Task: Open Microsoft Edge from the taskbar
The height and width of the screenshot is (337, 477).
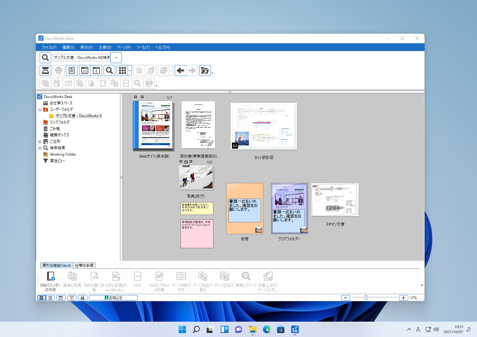Action: pos(267,329)
